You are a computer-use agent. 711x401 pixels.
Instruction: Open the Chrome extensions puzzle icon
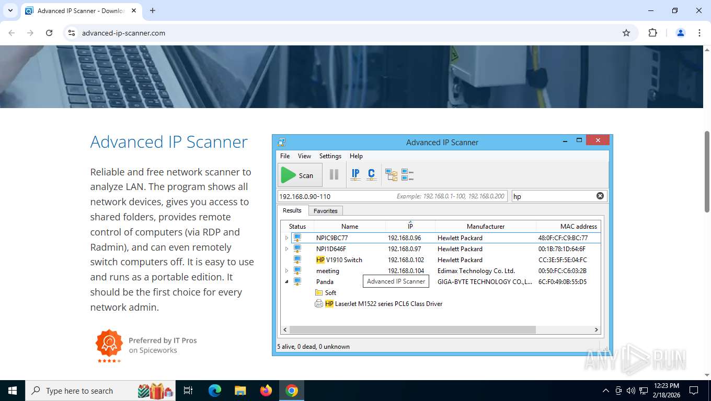(652, 33)
